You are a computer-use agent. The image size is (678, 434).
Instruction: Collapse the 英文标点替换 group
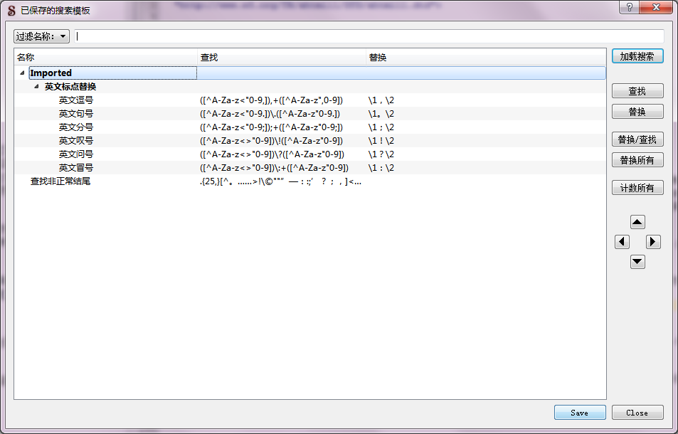tap(37, 87)
